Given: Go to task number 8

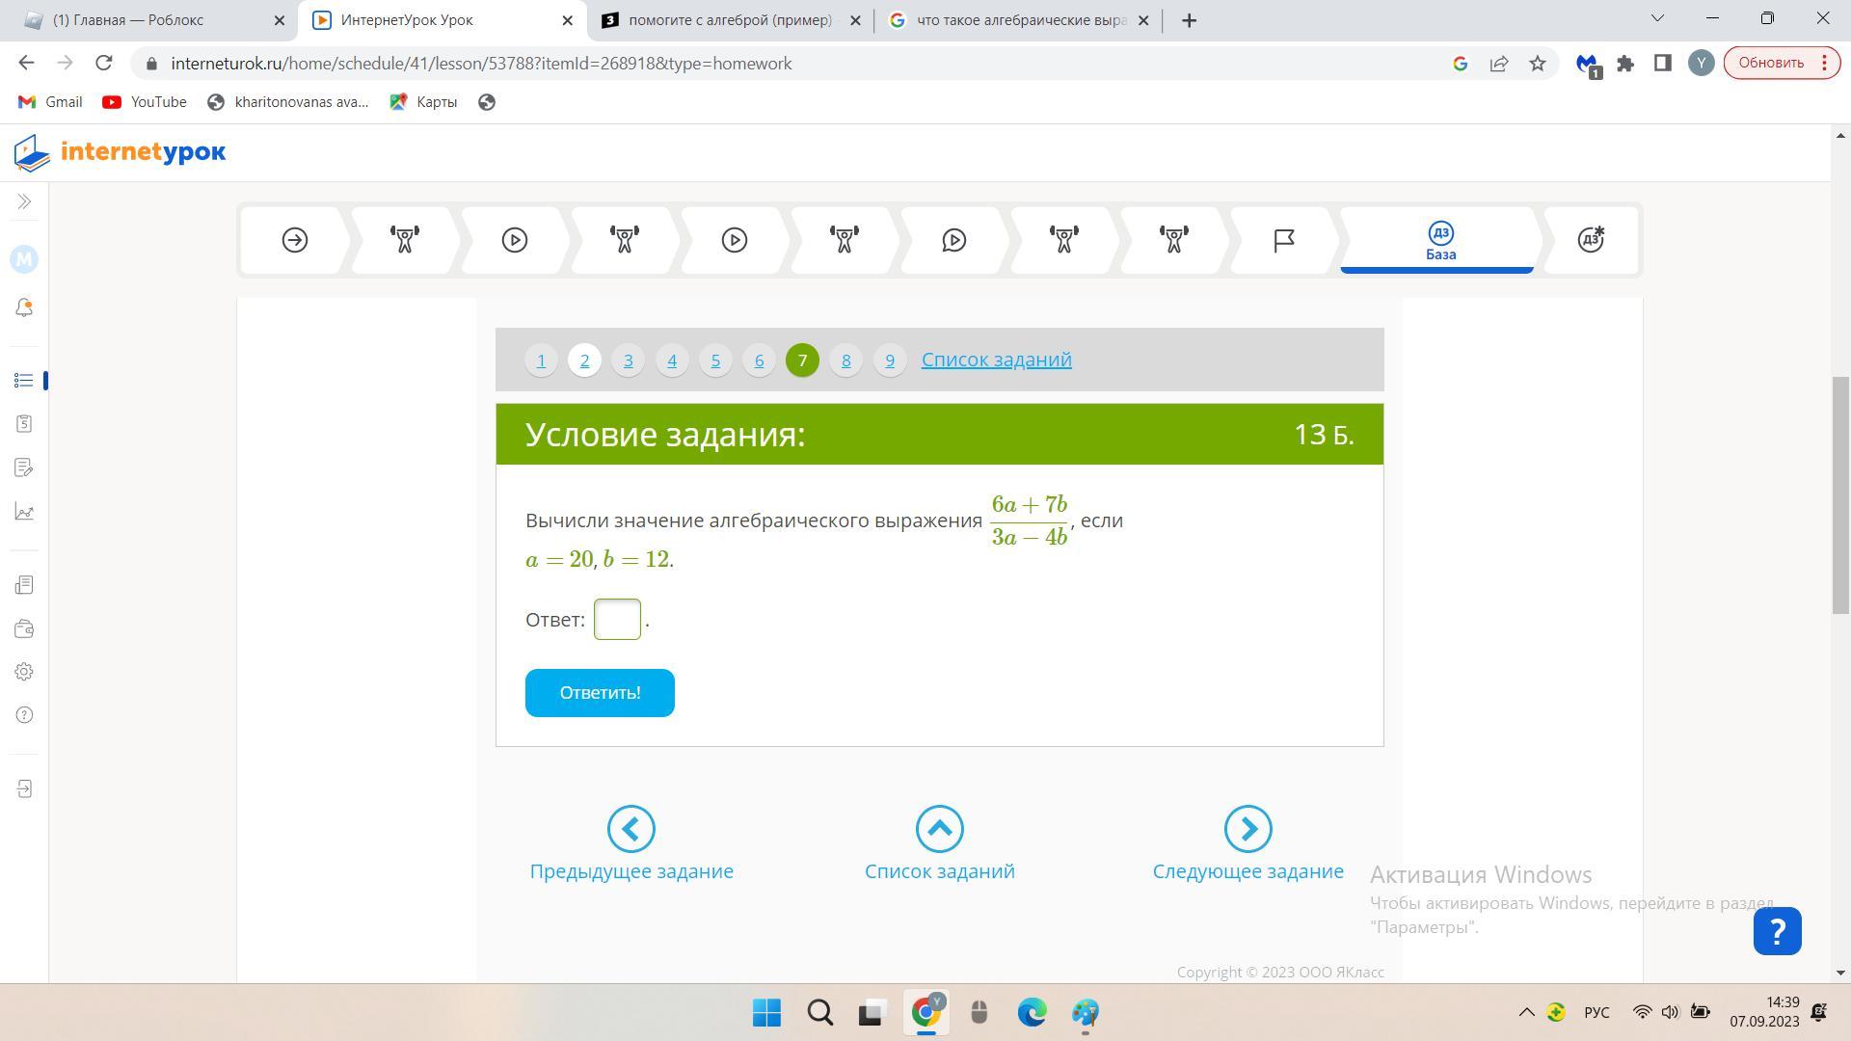Looking at the screenshot, I should pyautogui.click(x=845, y=360).
